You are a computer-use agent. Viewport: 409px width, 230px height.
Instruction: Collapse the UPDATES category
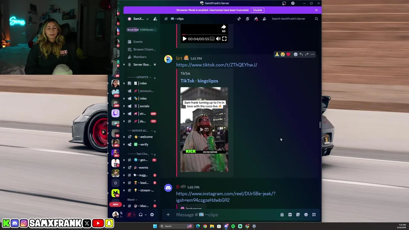click(139, 77)
